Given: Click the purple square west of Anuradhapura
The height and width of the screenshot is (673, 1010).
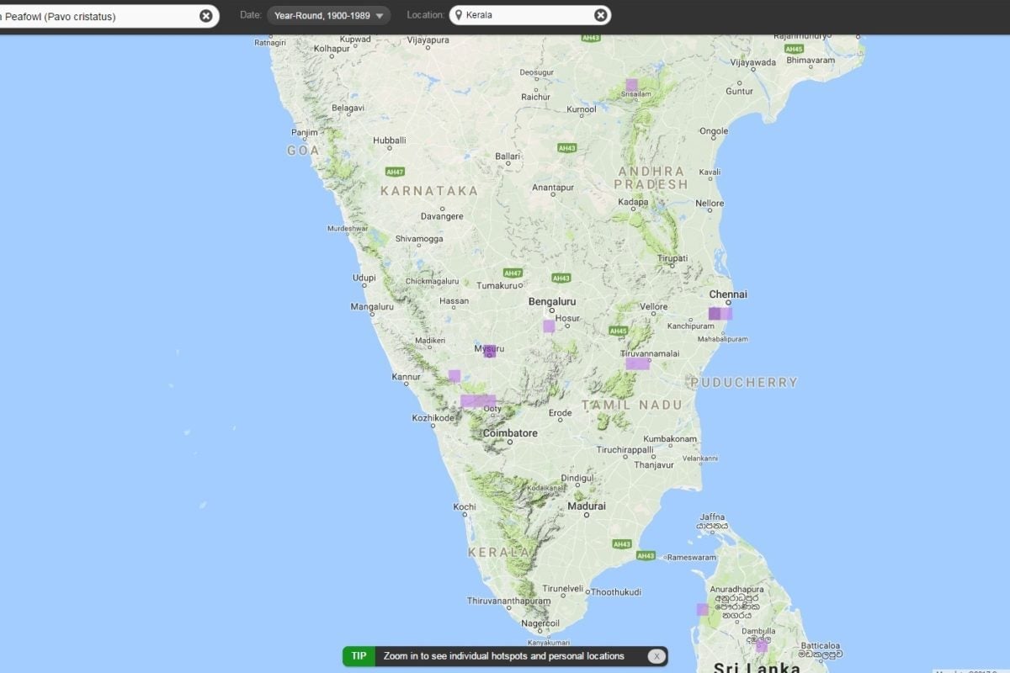Looking at the screenshot, I should click(702, 609).
